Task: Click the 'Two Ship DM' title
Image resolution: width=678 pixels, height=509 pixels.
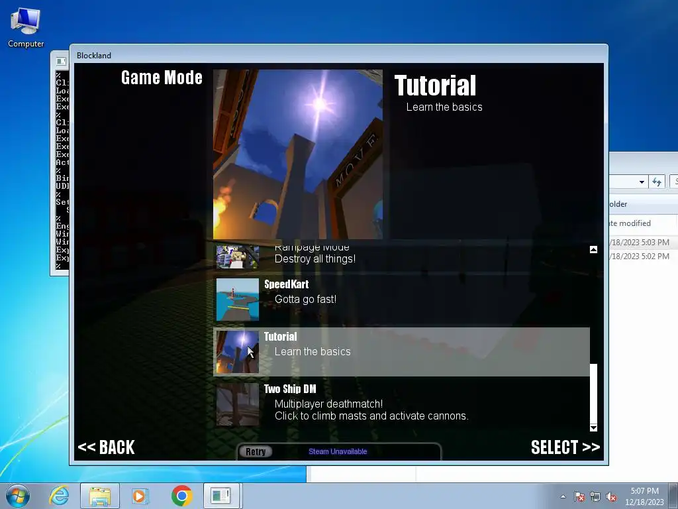Action: coord(290,389)
